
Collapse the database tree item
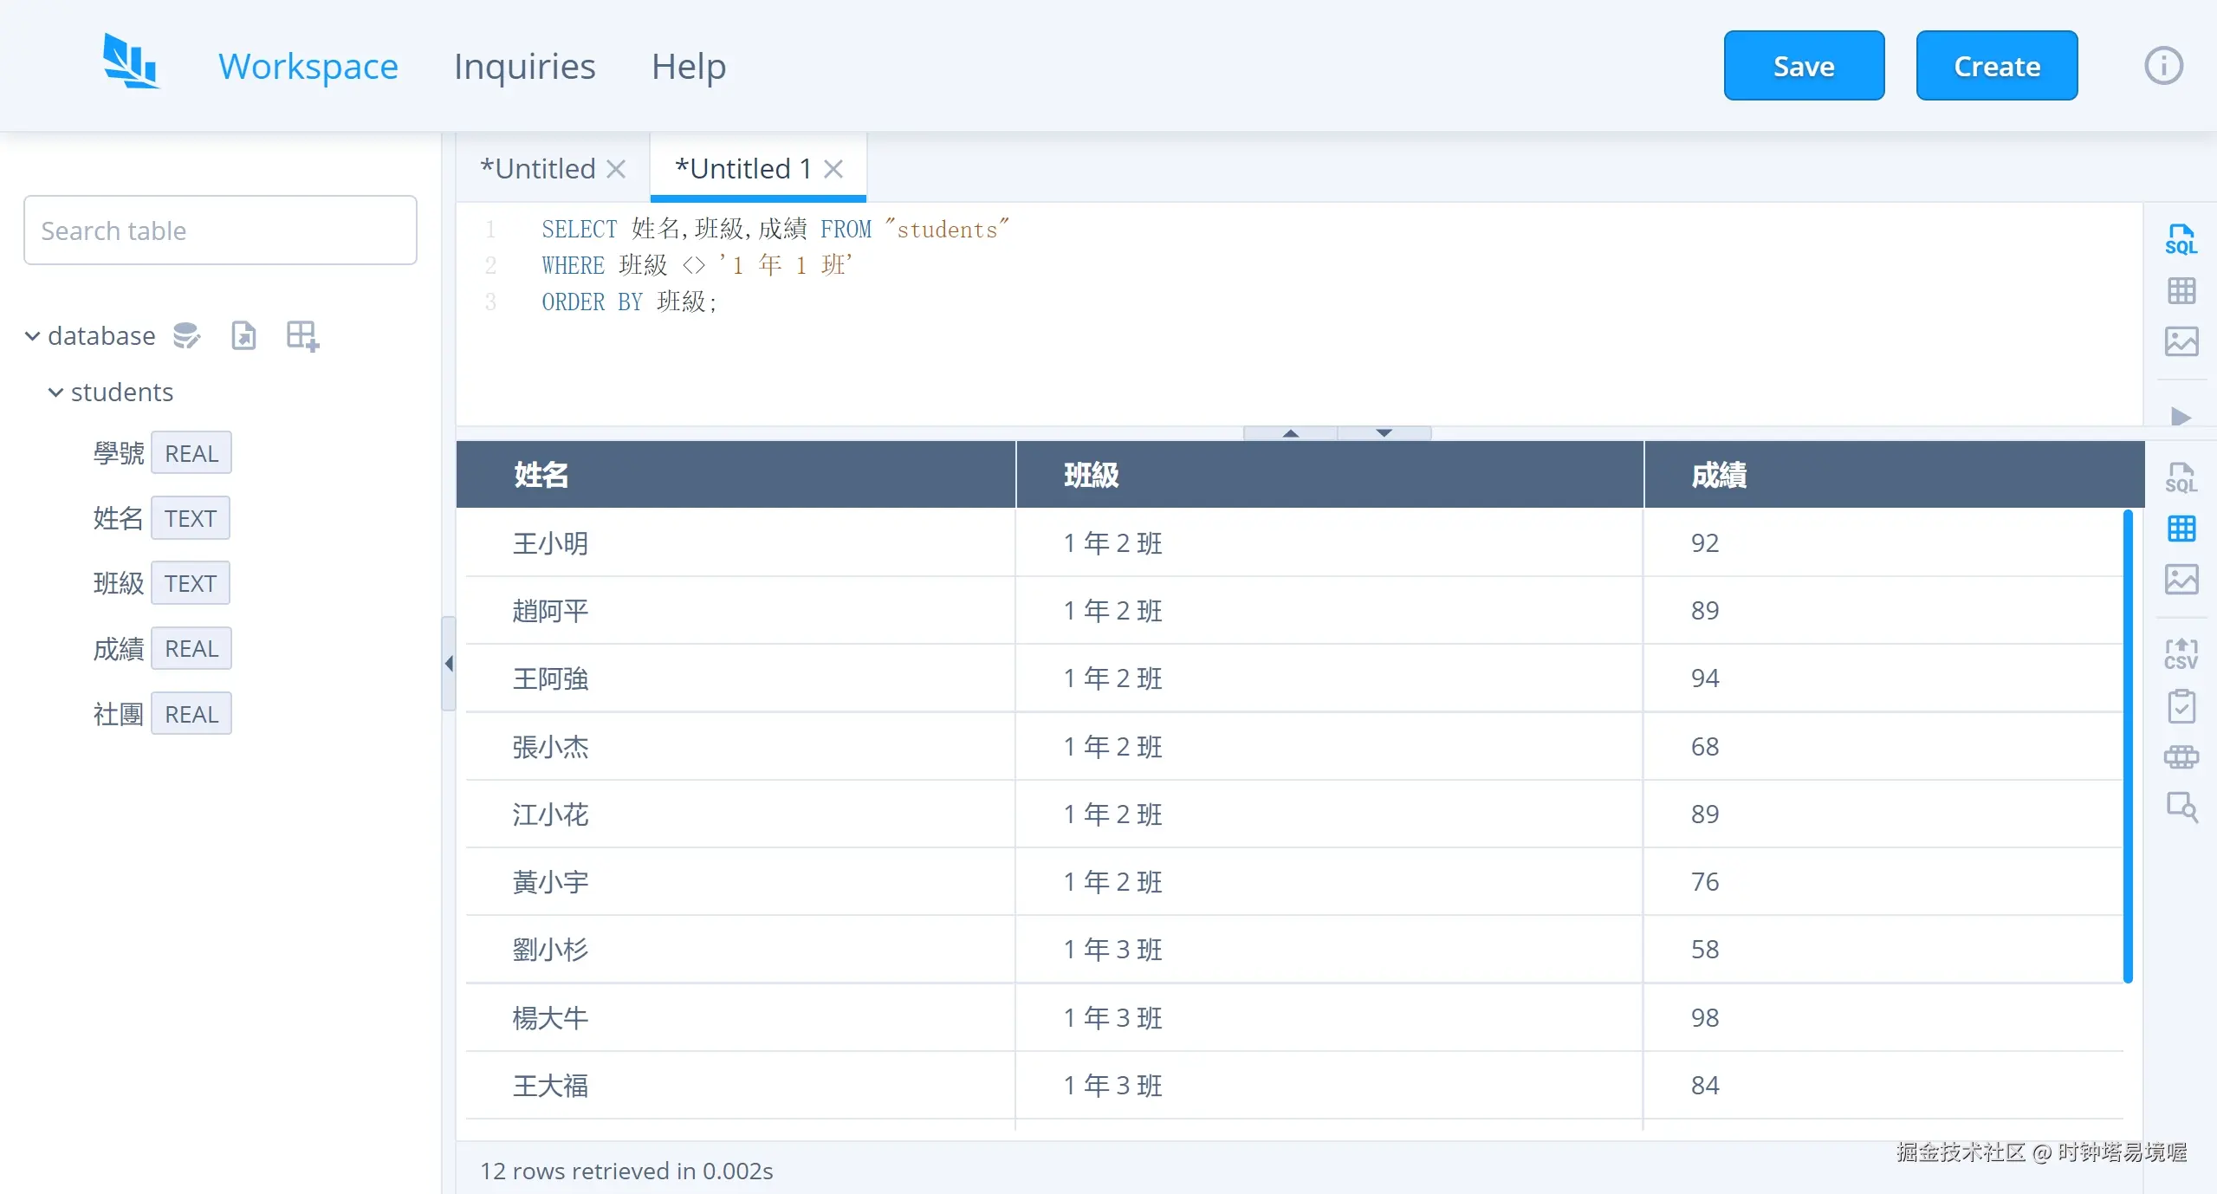pyautogui.click(x=31, y=336)
